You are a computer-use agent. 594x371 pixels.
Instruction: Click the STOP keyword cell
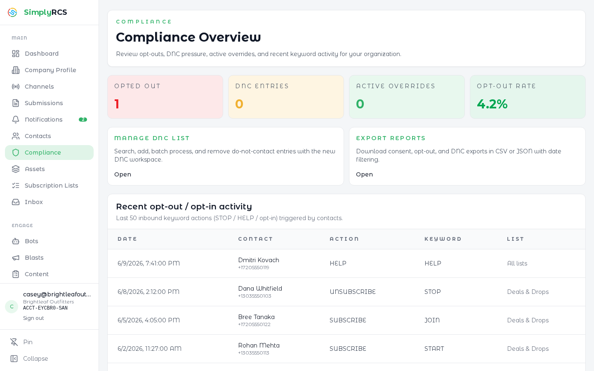(433, 292)
